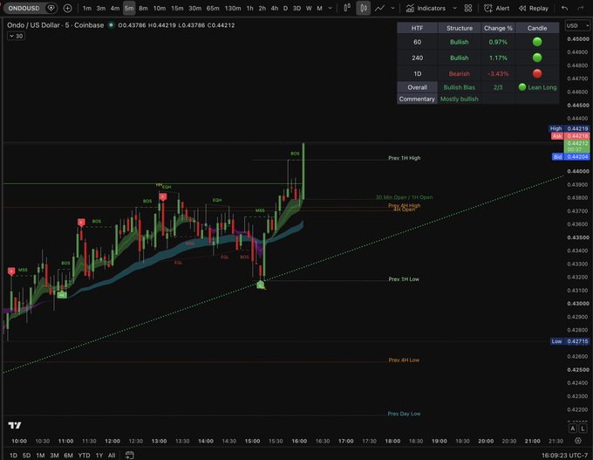Viewport: 593px width, 460px height.
Task: Click the Low 0.42715 price label
Action: (x=569, y=341)
